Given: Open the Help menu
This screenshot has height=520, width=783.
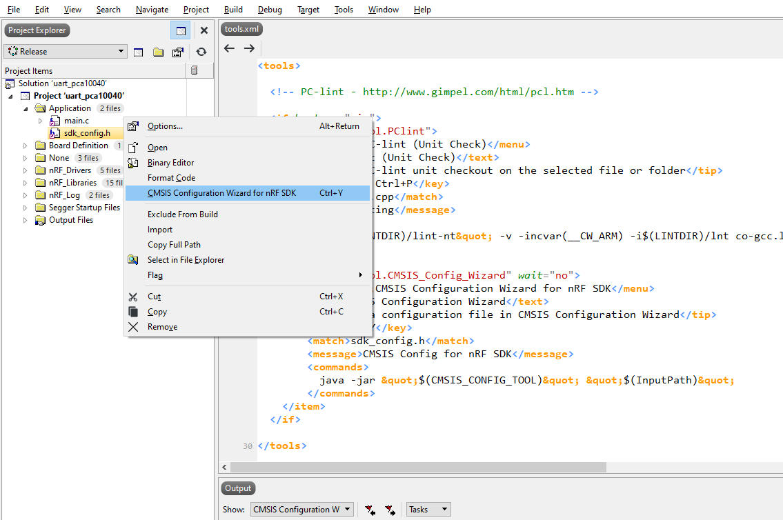Looking at the screenshot, I should (422, 10).
